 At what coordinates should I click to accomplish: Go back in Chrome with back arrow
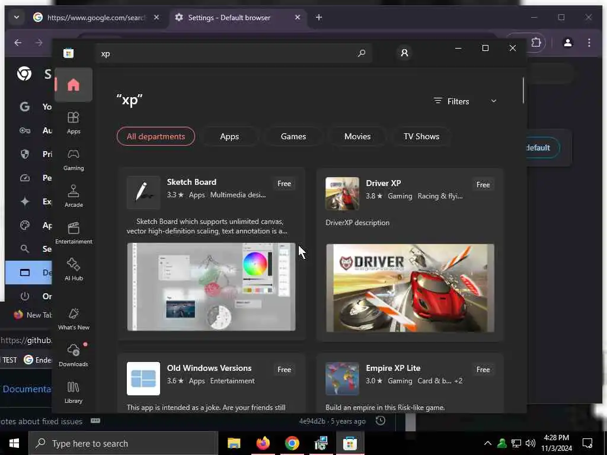point(18,43)
